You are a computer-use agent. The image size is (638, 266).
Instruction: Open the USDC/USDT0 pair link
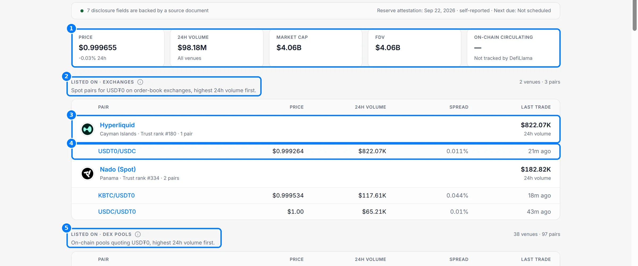pyautogui.click(x=117, y=212)
